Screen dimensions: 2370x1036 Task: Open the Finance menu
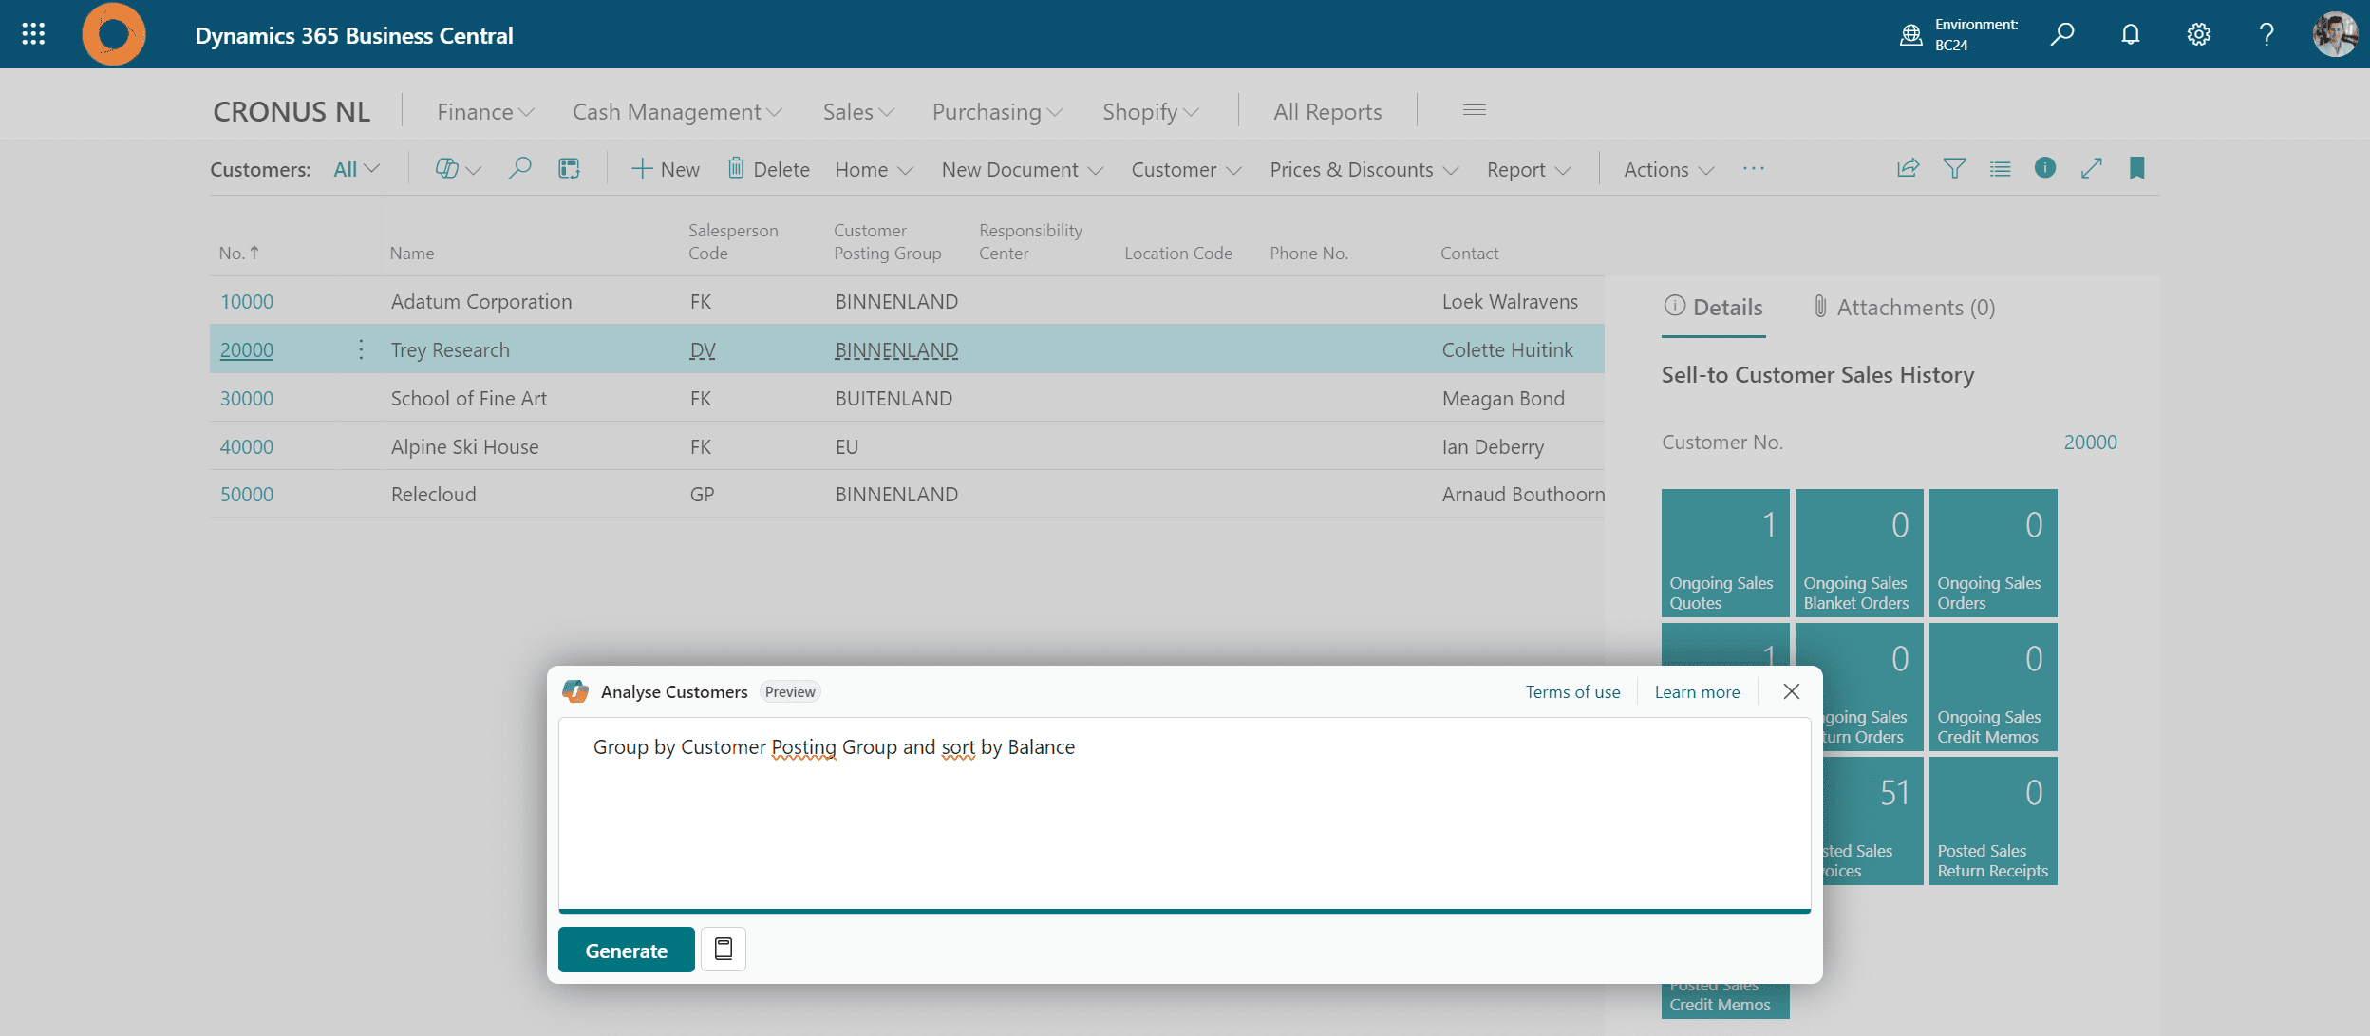[485, 109]
